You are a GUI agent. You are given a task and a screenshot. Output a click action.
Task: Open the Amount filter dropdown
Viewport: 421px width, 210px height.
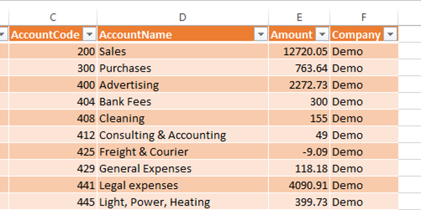[x=322, y=34]
